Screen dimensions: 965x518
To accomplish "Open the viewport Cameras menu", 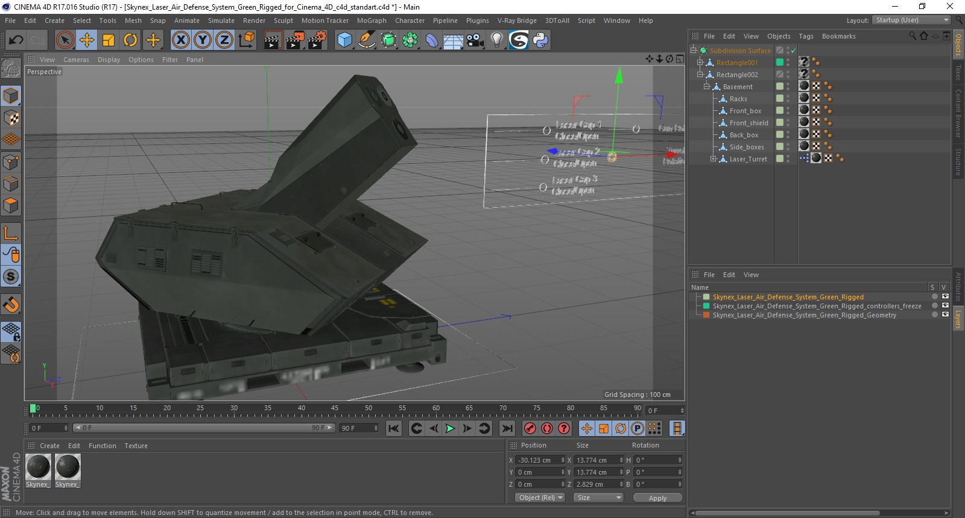I will coord(76,60).
